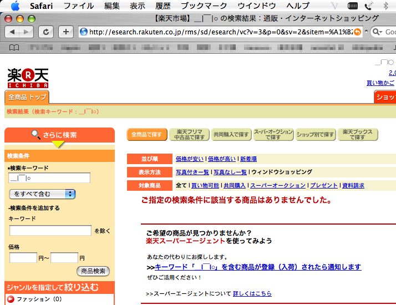This screenshot has height=305, width=396.
Task: Click the phone status icon in menu bar
Action: tap(368, 6)
